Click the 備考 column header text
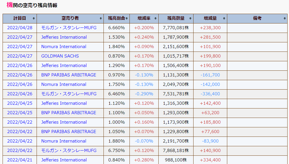This screenshot has width=289, height=164. click(x=257, y=18)
